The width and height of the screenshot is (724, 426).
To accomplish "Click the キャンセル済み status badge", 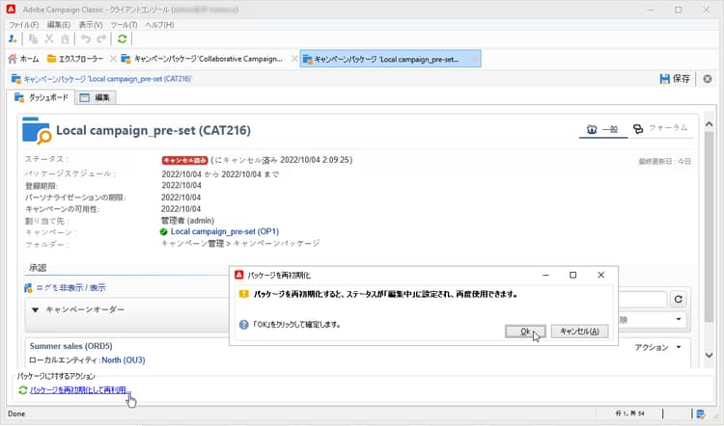I will pyautogui.click(x=184, y=160).
